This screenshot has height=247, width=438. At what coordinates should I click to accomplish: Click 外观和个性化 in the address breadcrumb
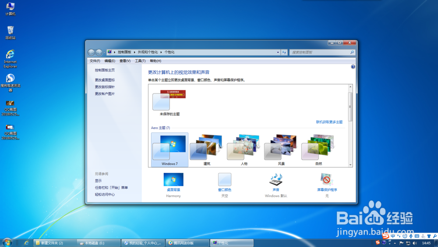pyautogui.click(x=148, y=52)
